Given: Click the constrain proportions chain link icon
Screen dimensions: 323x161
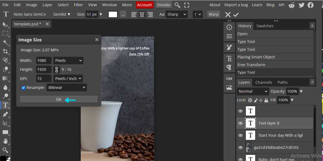Looking at the screenshot, I should pyautogui.click(x=57, y=70).
